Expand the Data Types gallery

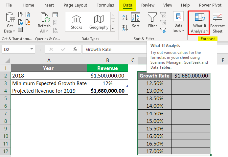113,28
